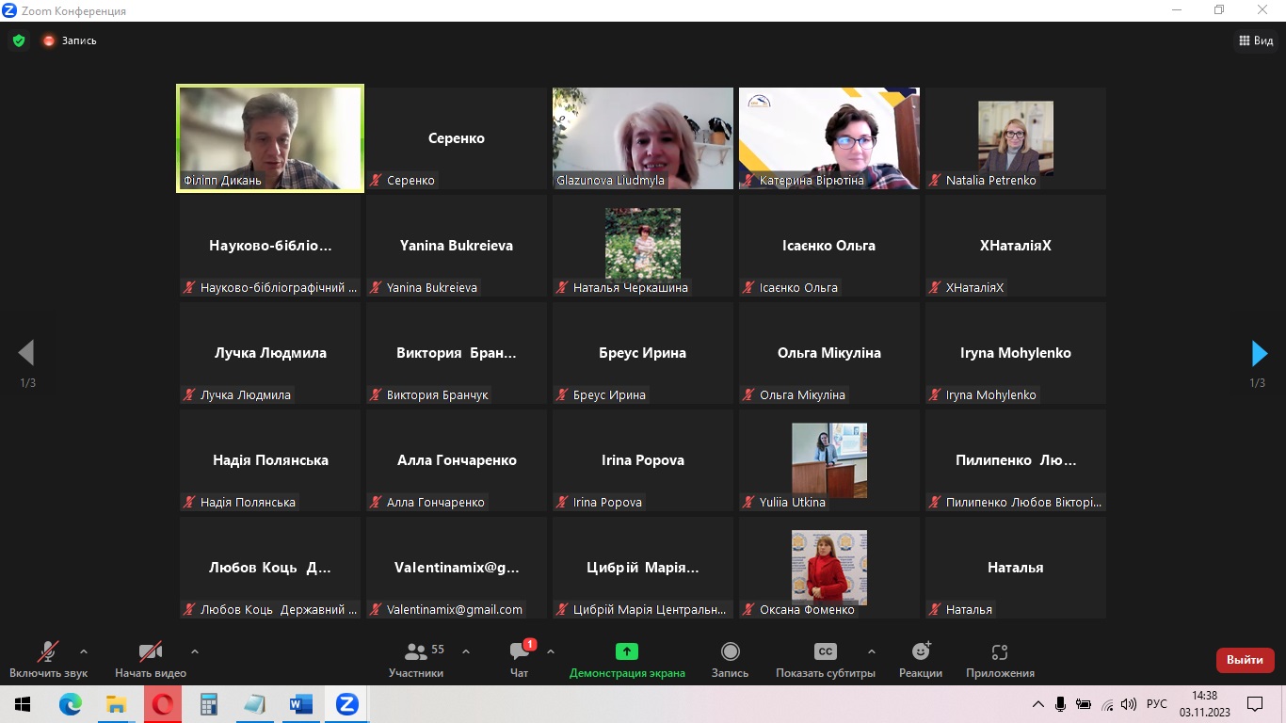The image size is (1286, 723).
Task: Open the Приложения apps panel
Action: [1000, 660]
